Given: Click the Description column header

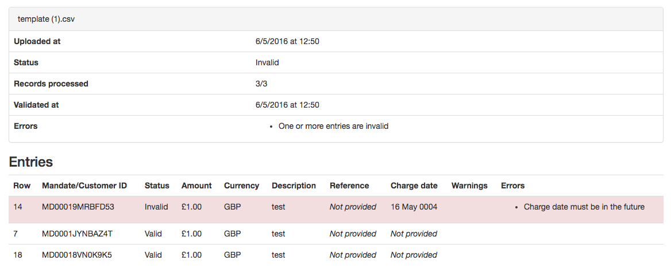Looking at the screenshot, I should (294, 186).
